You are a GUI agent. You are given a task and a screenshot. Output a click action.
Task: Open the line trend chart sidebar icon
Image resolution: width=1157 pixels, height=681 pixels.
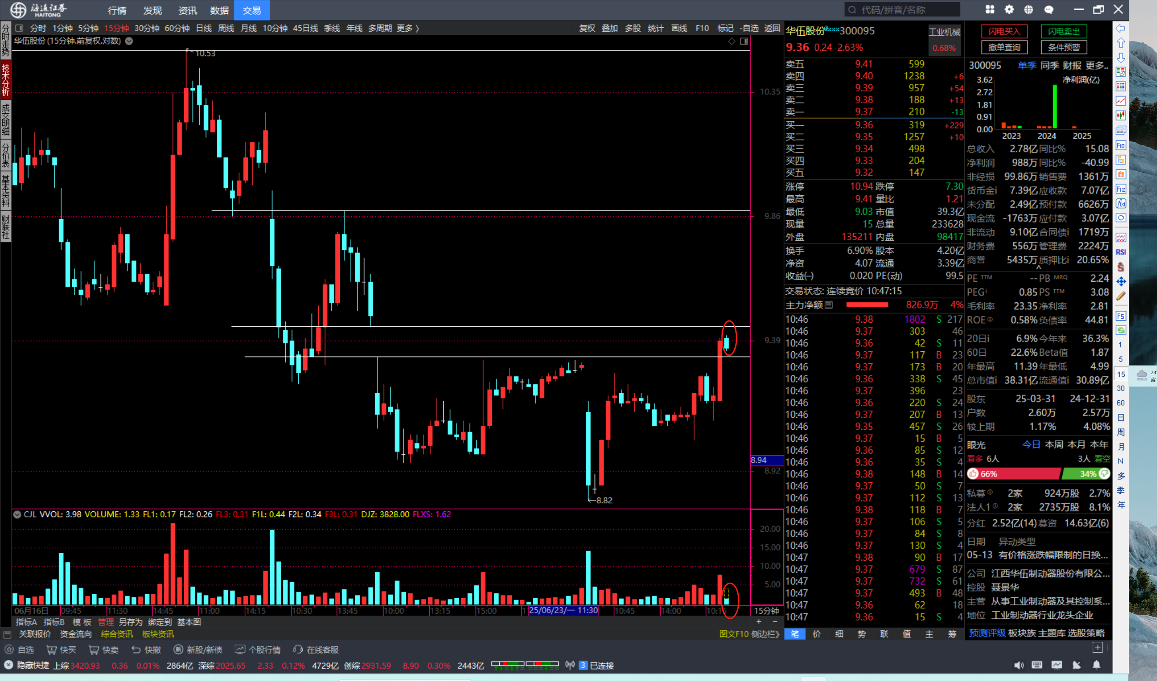[1120, 101]
